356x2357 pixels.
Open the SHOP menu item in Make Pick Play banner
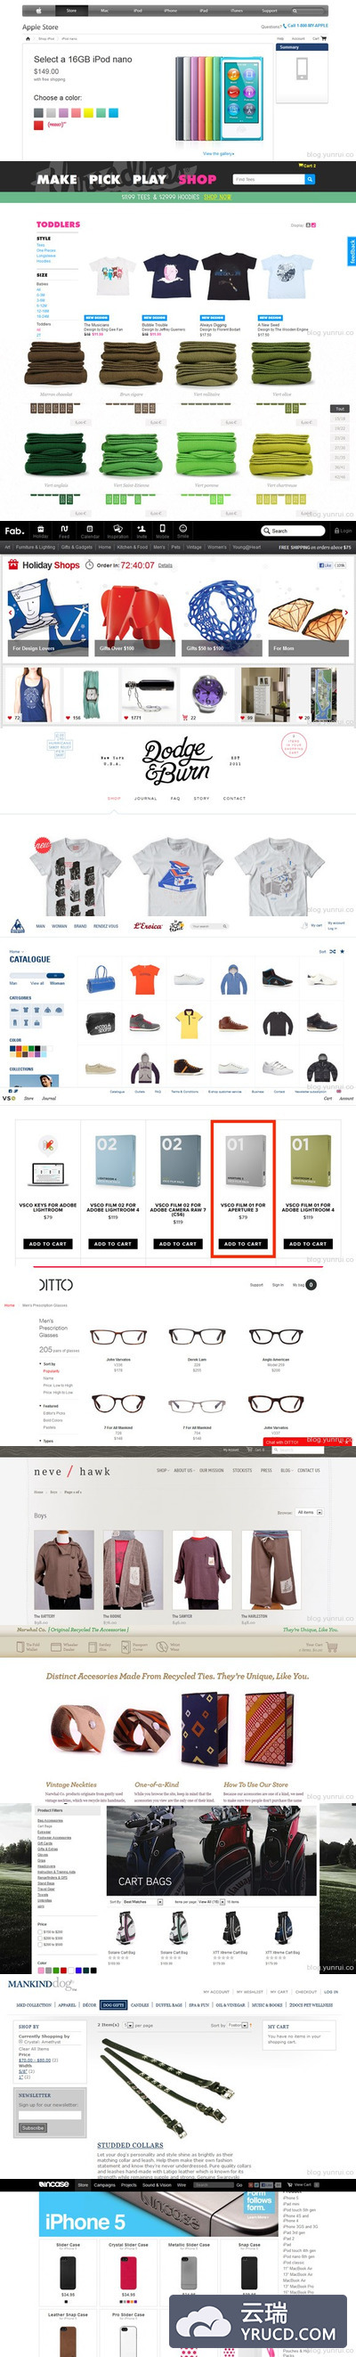[x=198, y=179]
